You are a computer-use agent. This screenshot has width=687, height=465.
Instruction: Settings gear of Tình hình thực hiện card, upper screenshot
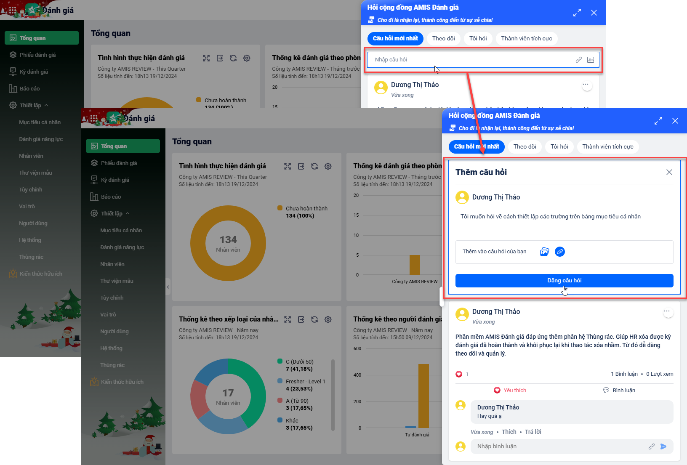click(x=247, y=58)
